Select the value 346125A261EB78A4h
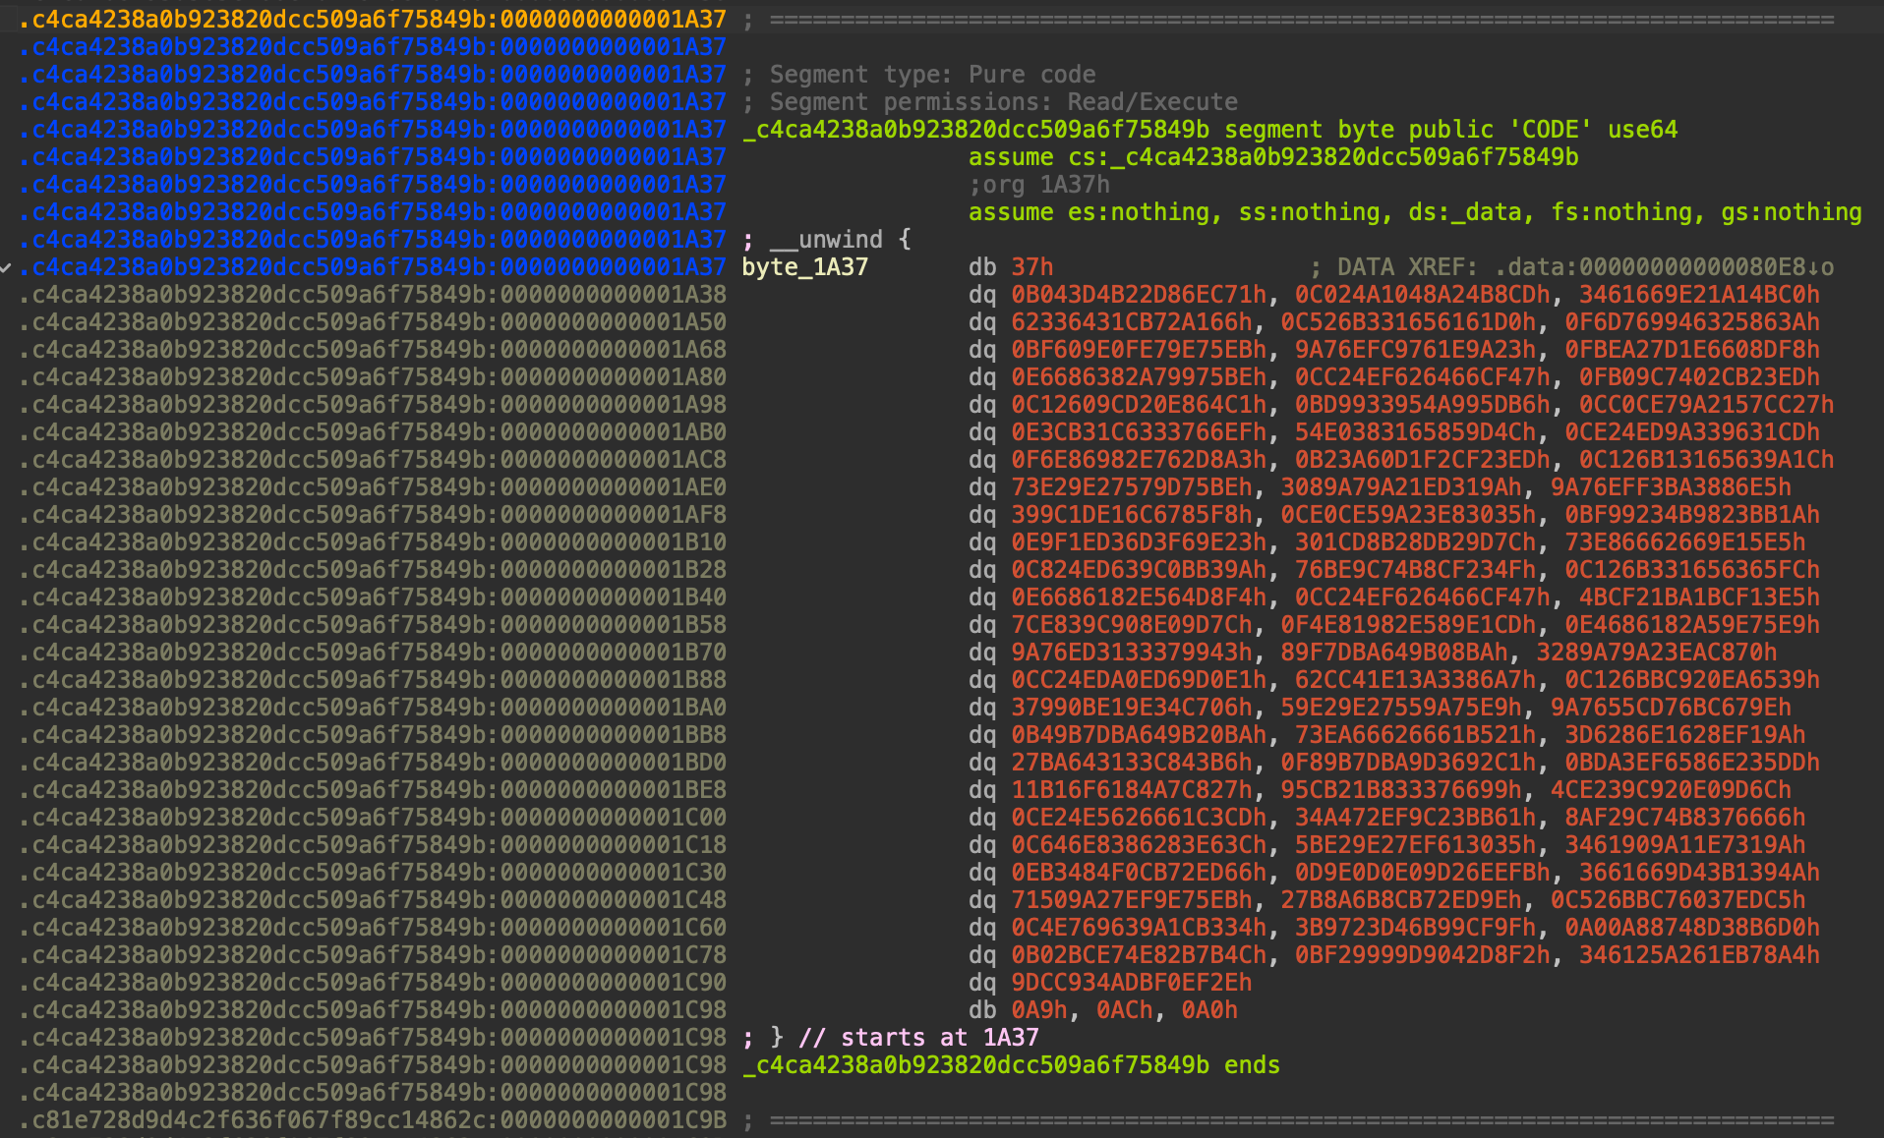 1698,955
